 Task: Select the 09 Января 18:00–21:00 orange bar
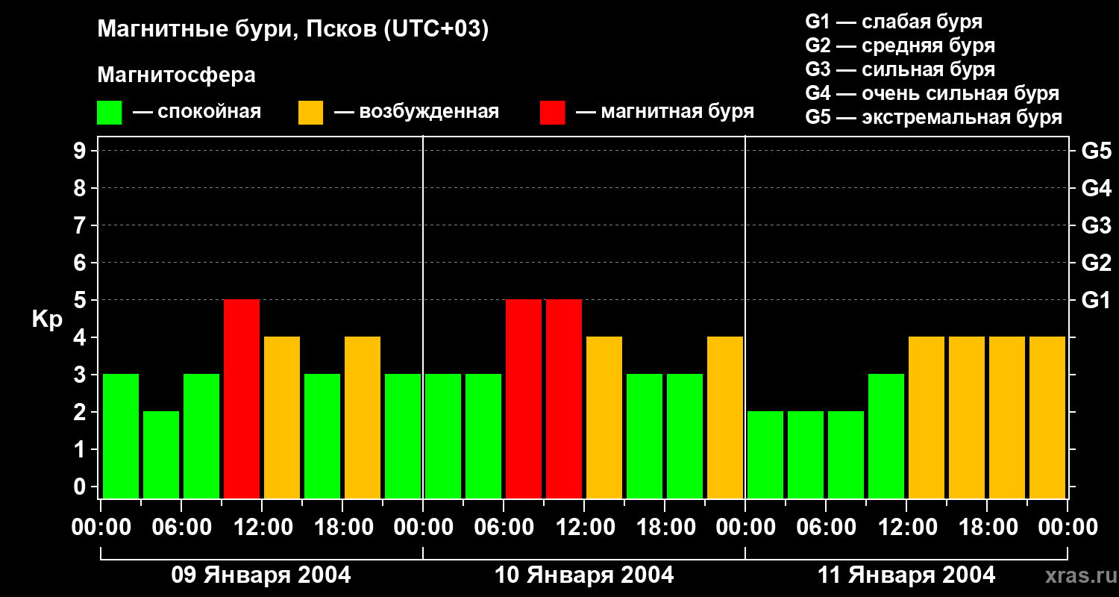click(363, 417)
